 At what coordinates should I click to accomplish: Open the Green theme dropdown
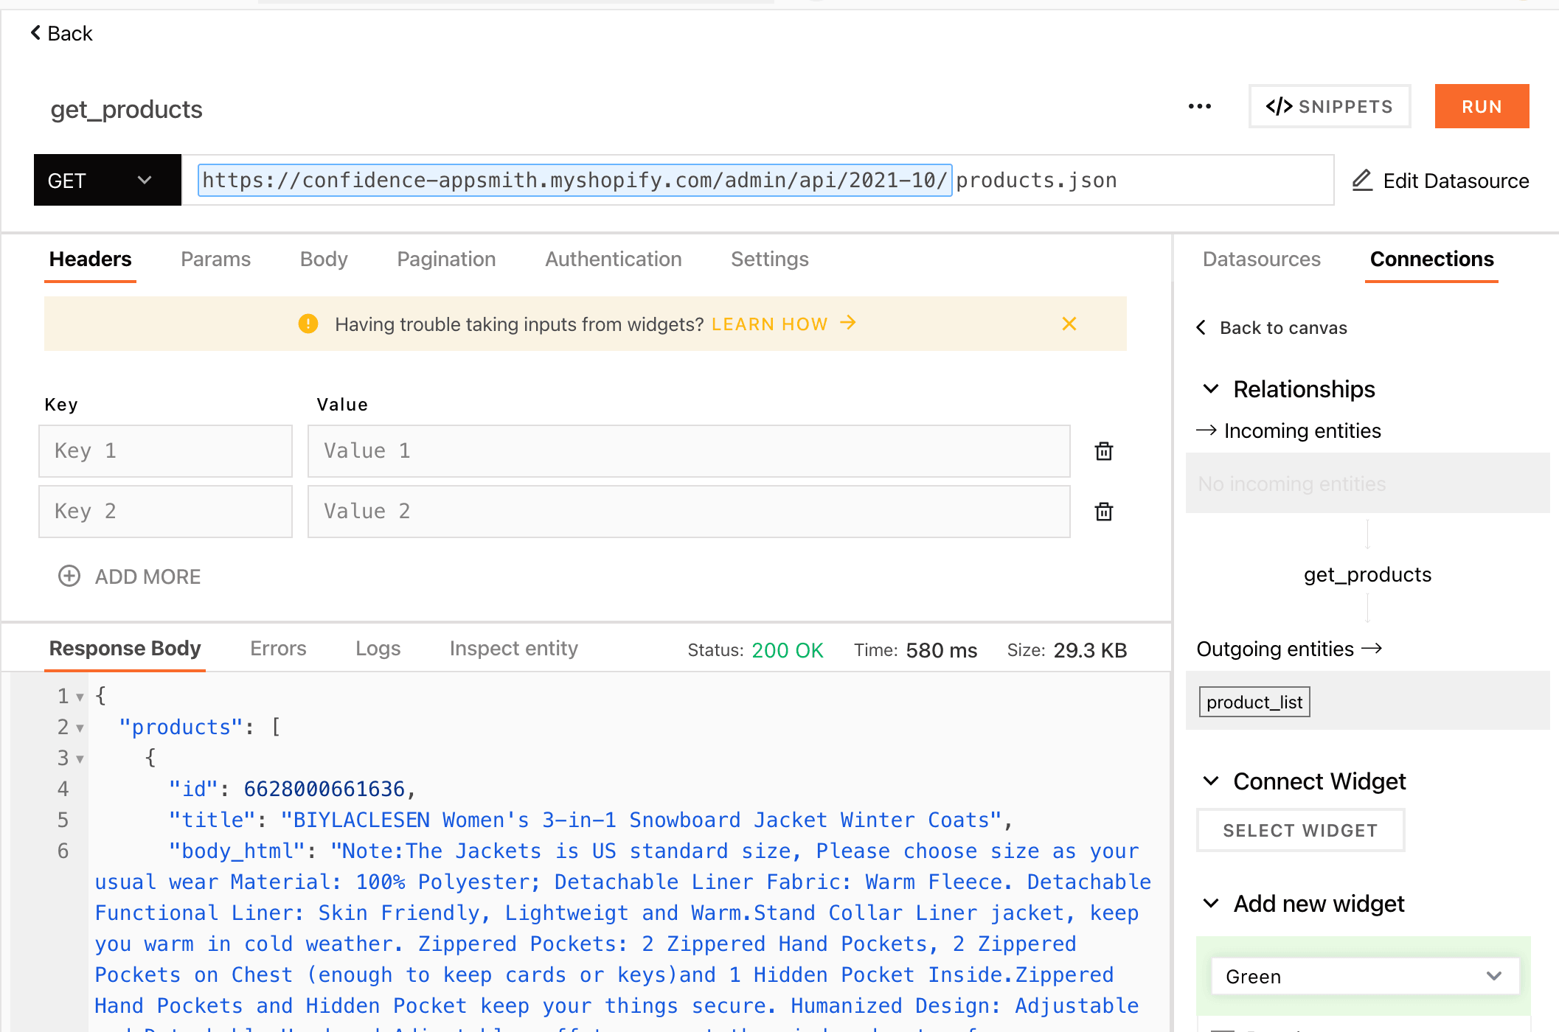pos(1364,976)
